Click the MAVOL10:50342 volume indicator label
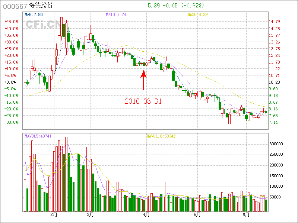Image resolution: width=298 pixels, height=223 pixels. (x=161, y=136)
